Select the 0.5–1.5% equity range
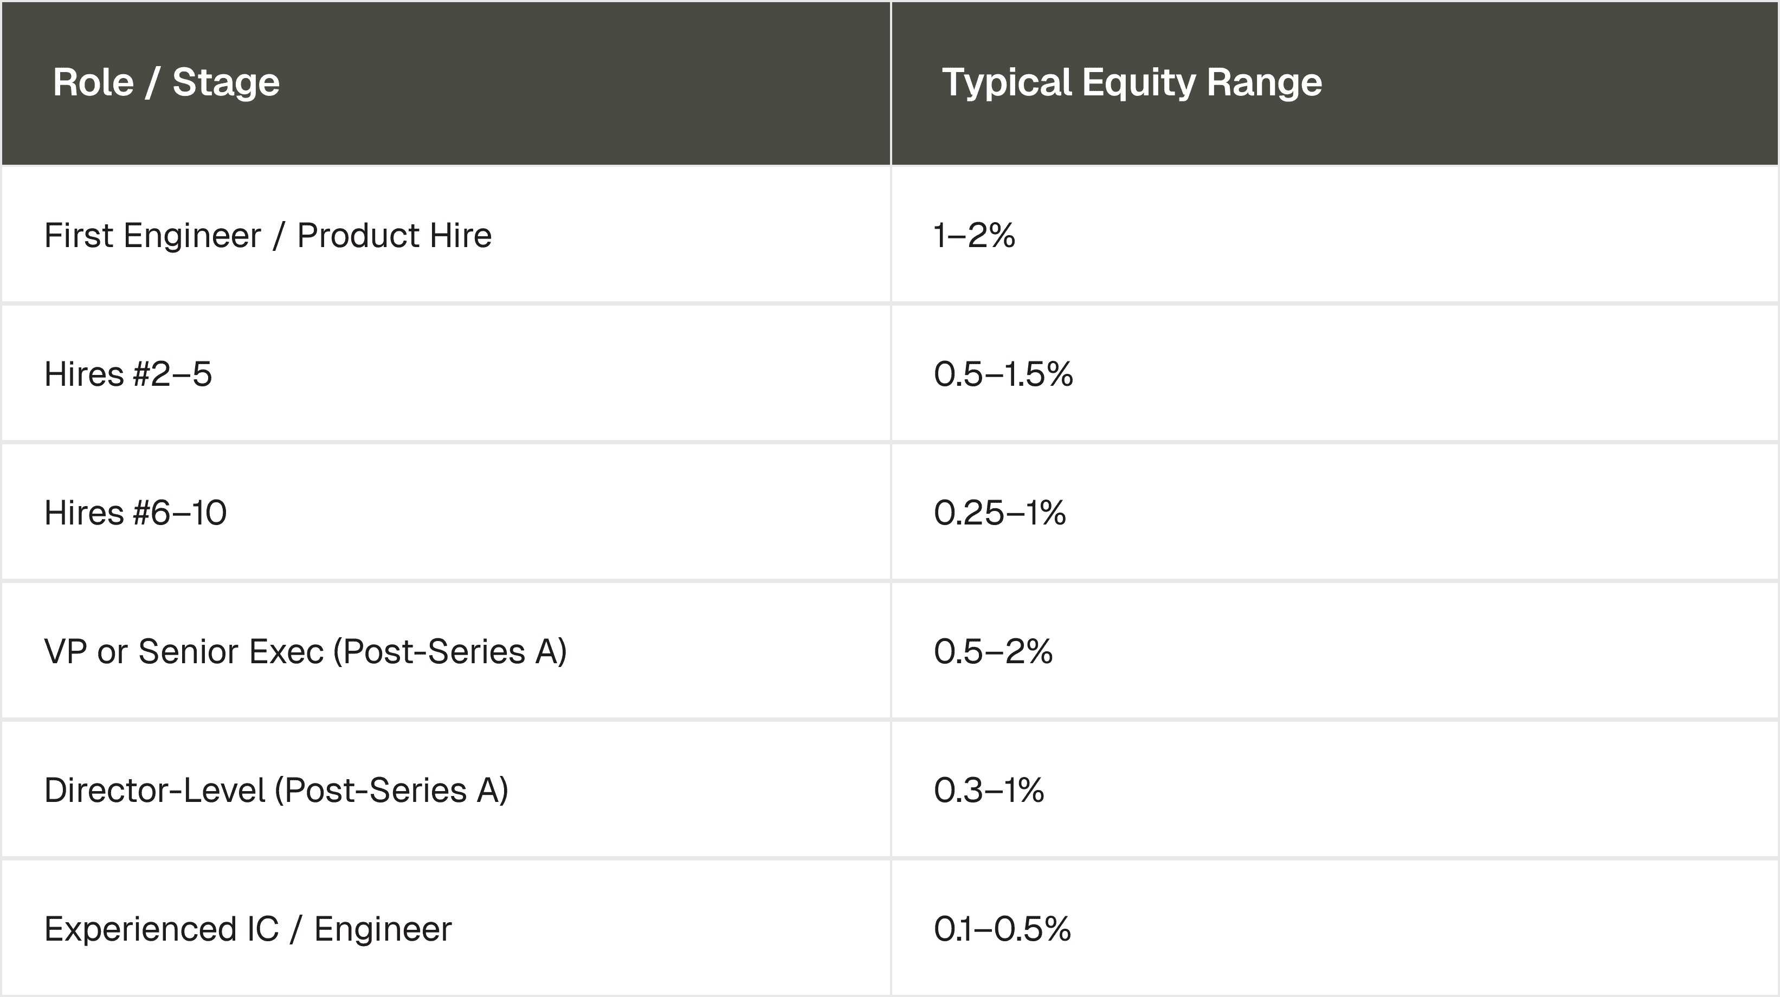This screenshot has height=997, width=1780. click(1003, 374)
